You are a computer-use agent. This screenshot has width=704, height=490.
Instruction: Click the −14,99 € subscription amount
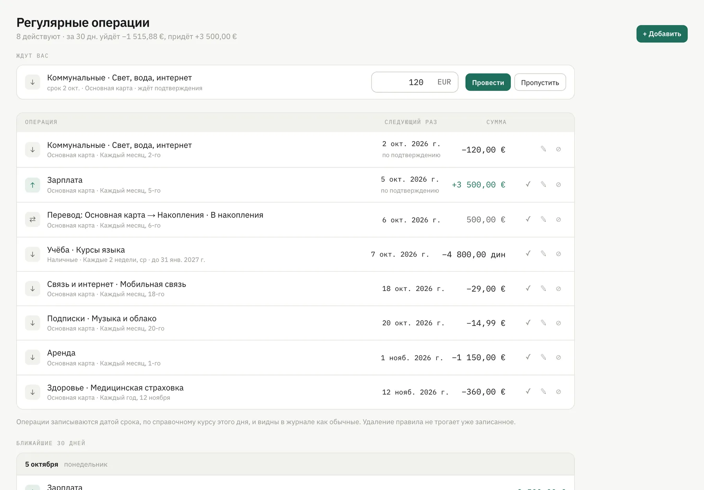[486, 323]
